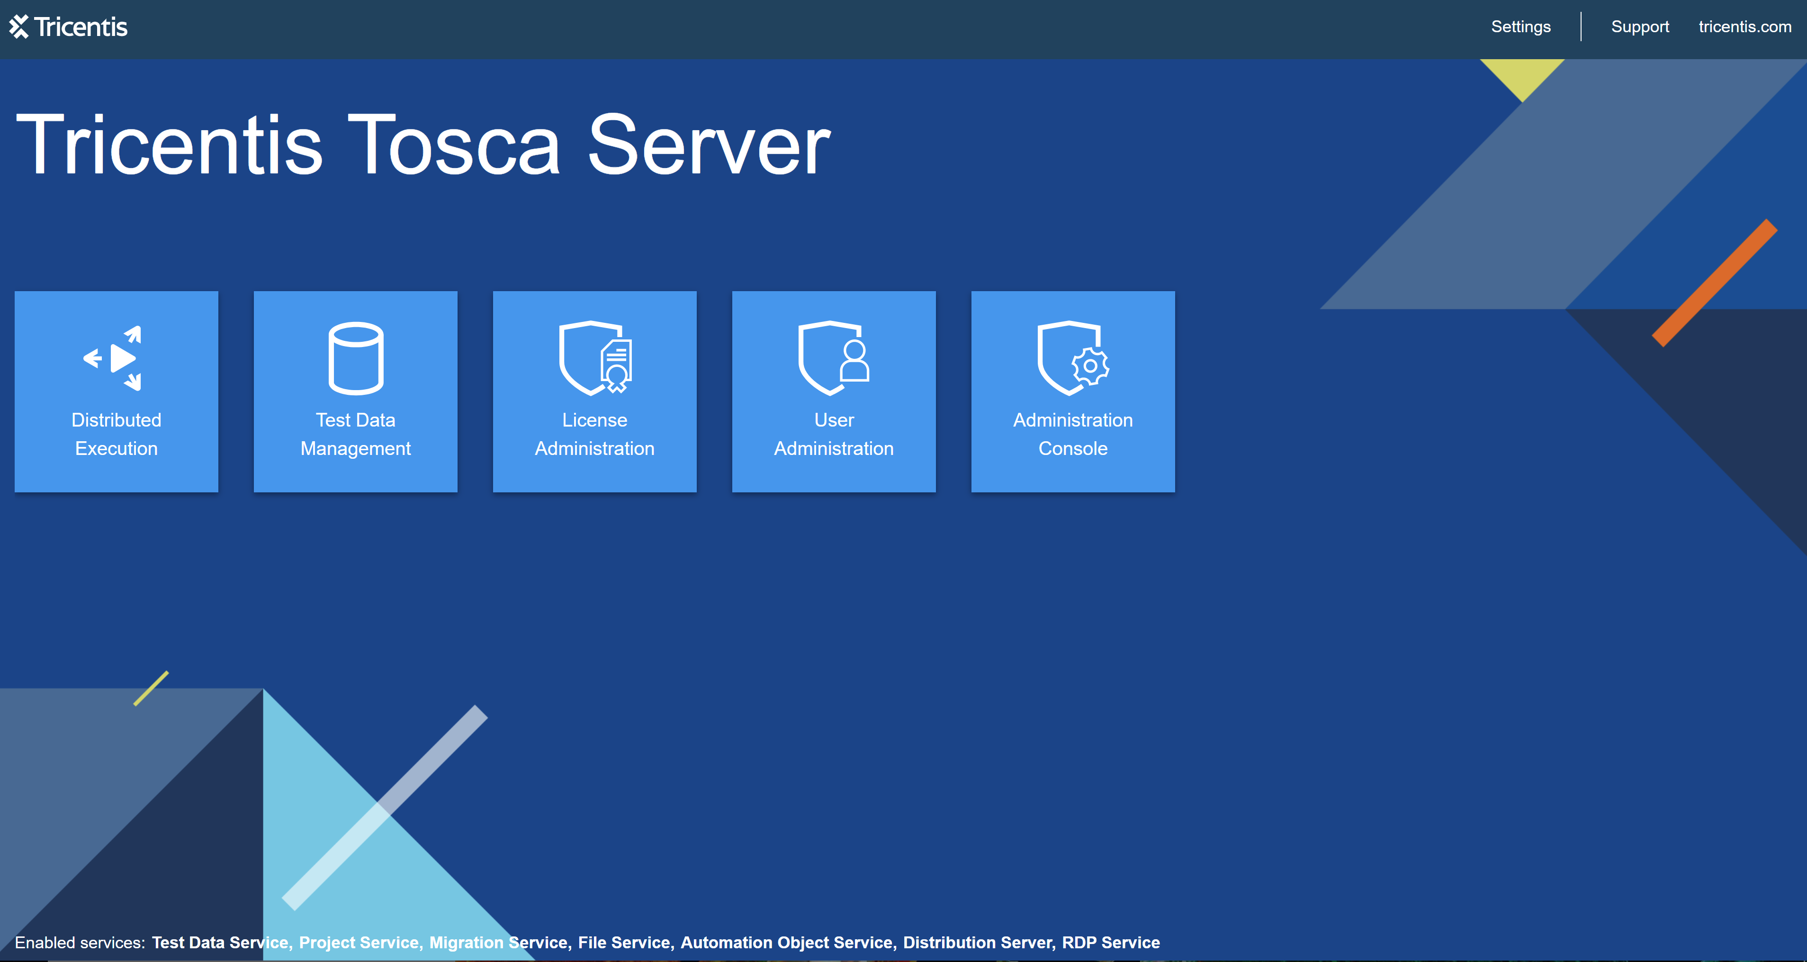
Task: Click the 'Distributed Execution' tile label text
Action: tap(117, 434)
